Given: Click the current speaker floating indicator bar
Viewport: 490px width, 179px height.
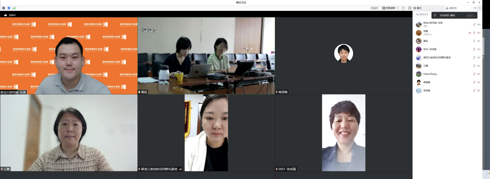Looking at the screenshot, I should click(x=454, y=15).
